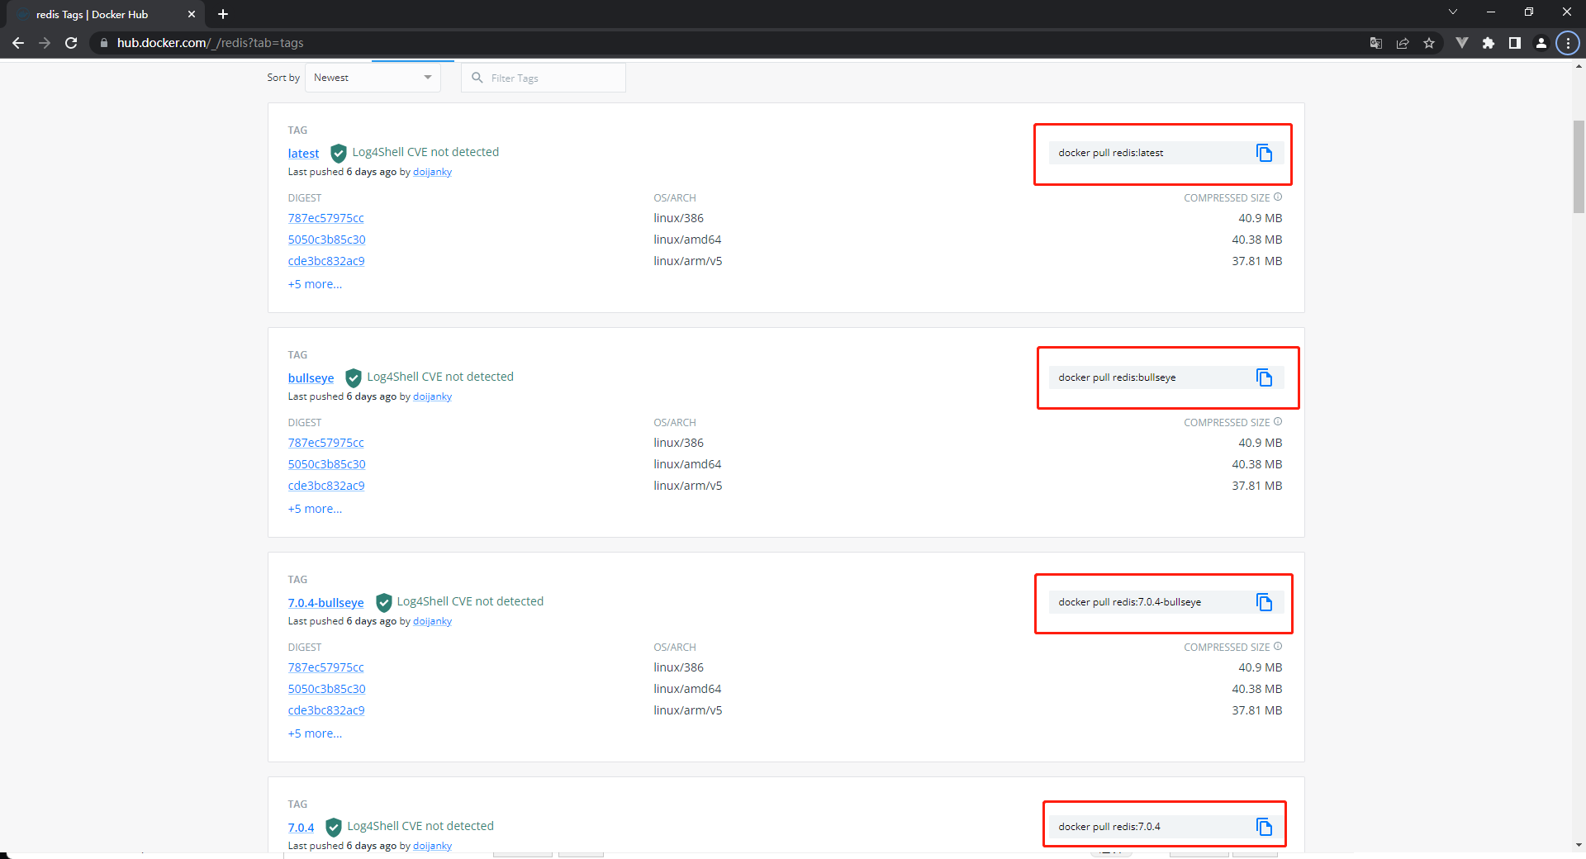Open digest cde3bc832ac9 under latest
The image size is (1586, 859).
[x=326, y=261]
